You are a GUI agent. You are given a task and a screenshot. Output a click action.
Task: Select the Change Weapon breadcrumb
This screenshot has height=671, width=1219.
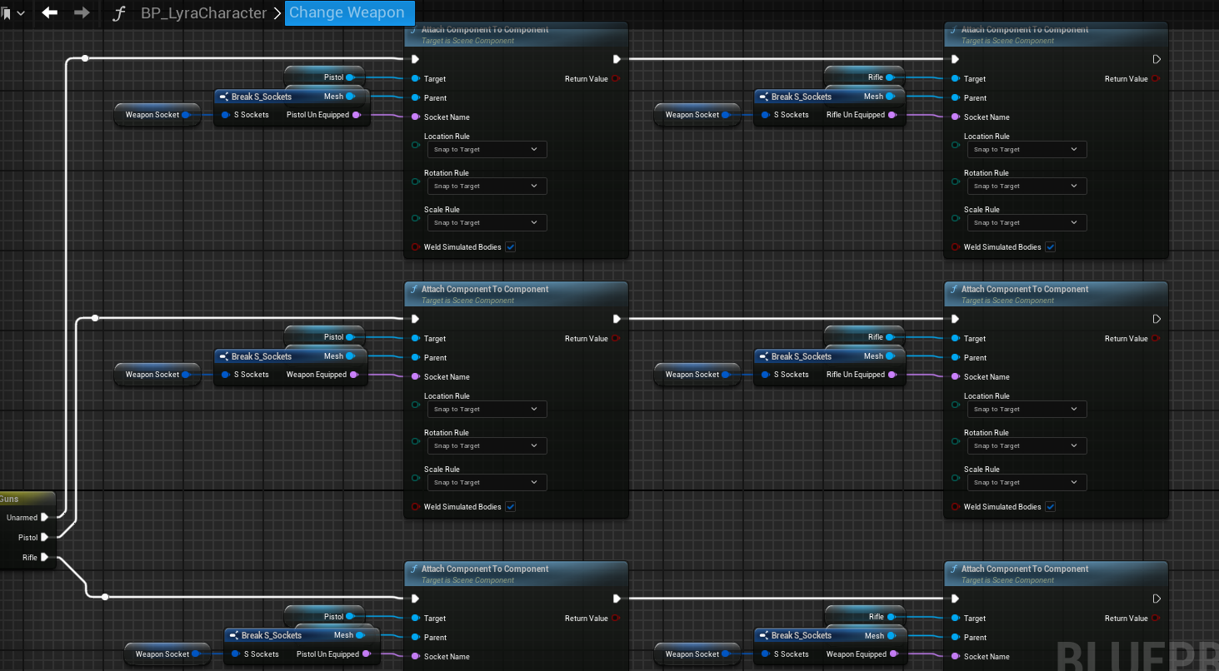click(x=349, y=12)
